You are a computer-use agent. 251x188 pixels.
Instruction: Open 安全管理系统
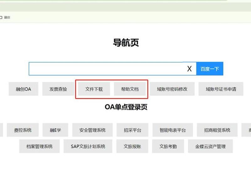(92, 130)
